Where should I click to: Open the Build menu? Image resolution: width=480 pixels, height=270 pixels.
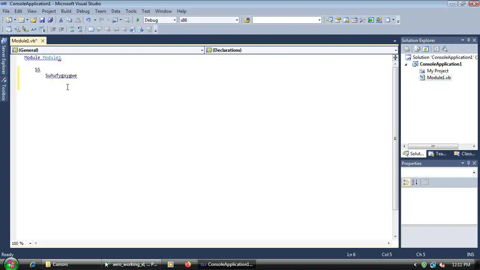[66, 11]
